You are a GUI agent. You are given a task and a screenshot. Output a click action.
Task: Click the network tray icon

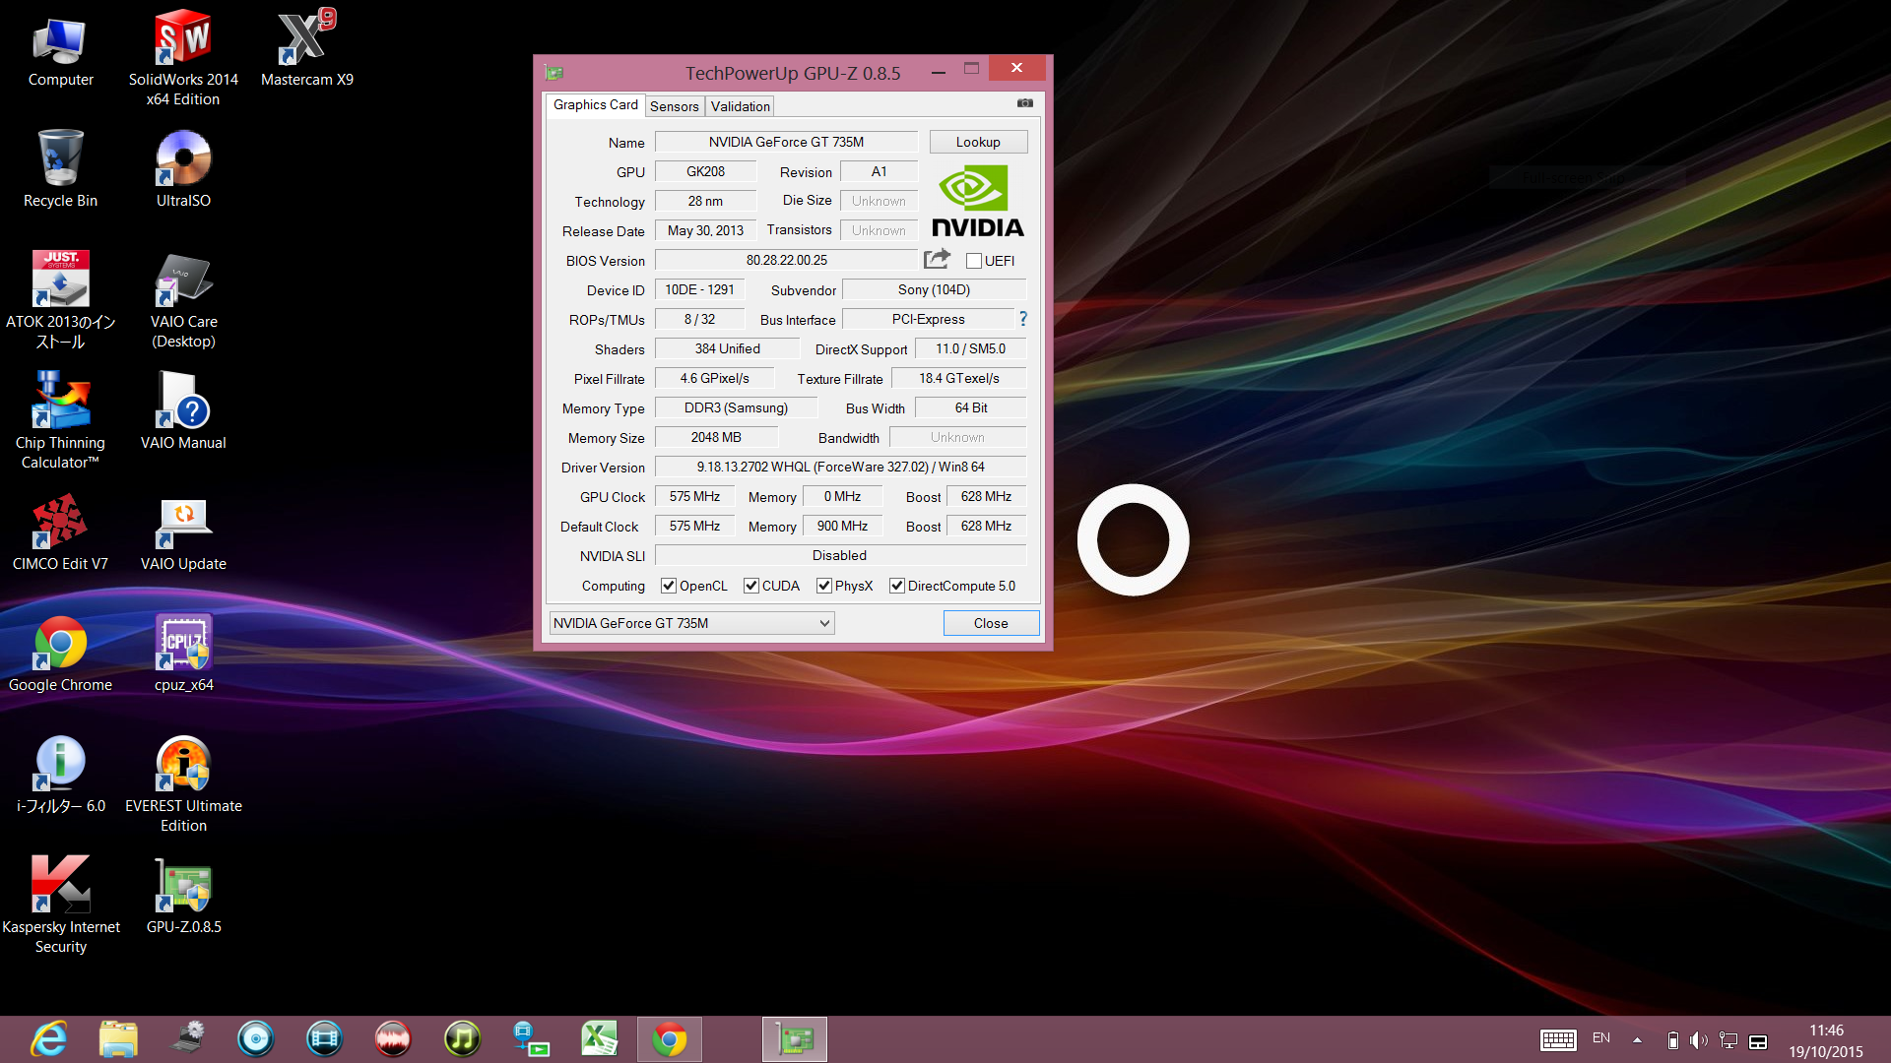(1728, 1040)
